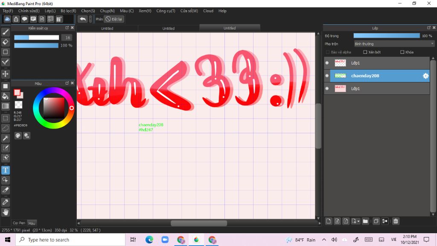Toggle visibility of bottom Lớp1 layer
The image size is (437, 246).
click(x=327, y=88)
